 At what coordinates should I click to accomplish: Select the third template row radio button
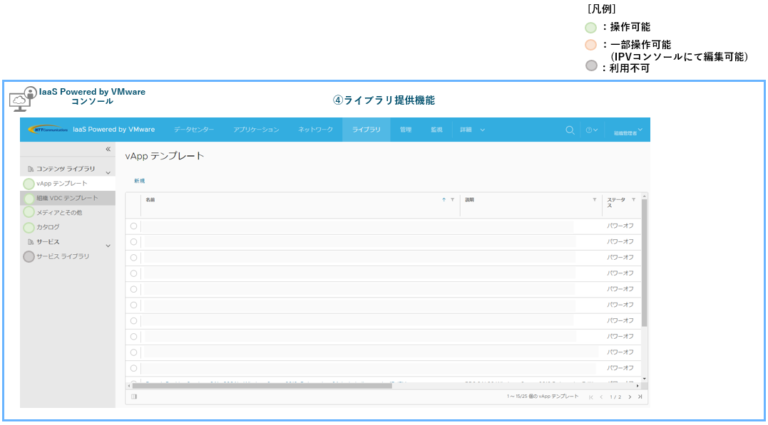point(134,257)
